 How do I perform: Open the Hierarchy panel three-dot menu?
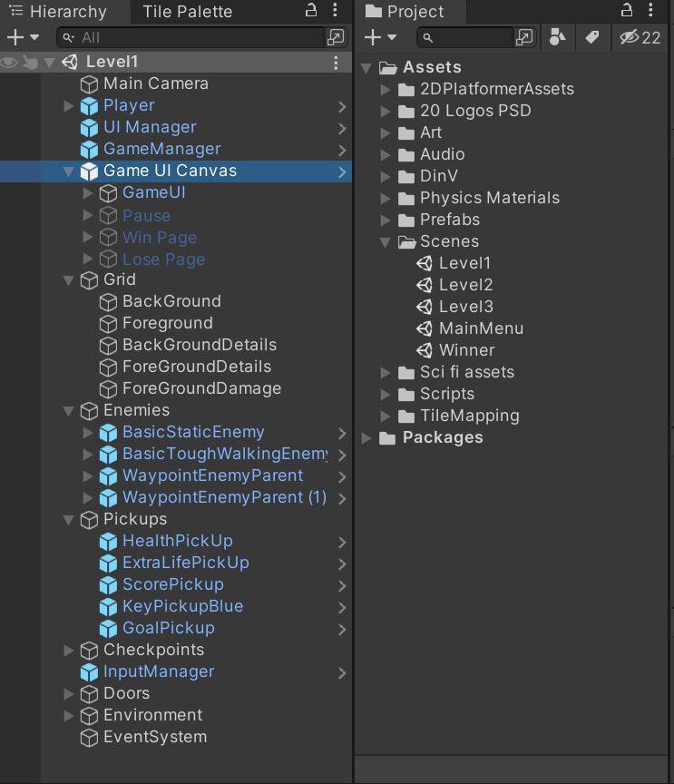[x=335, y=11]
